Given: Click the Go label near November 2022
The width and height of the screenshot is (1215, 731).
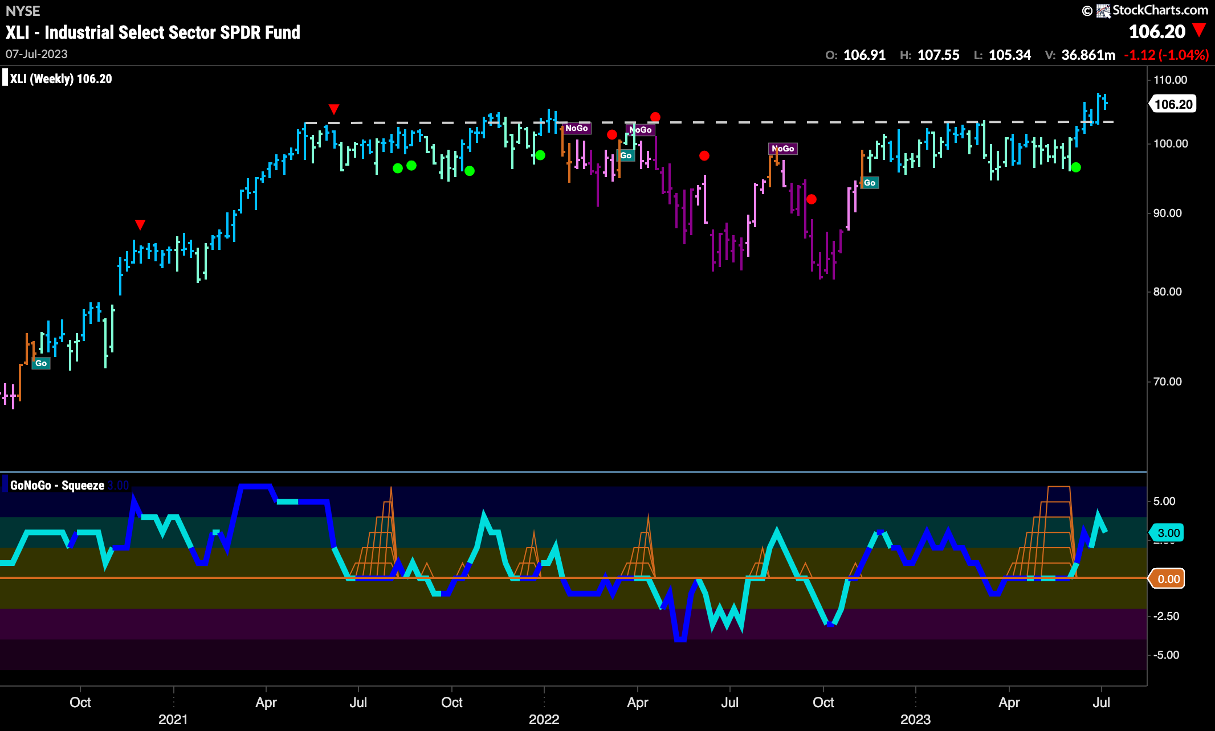Looking at the screenshot, I should pos(870,183).
